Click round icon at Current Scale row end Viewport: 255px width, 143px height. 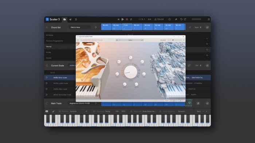207,65
